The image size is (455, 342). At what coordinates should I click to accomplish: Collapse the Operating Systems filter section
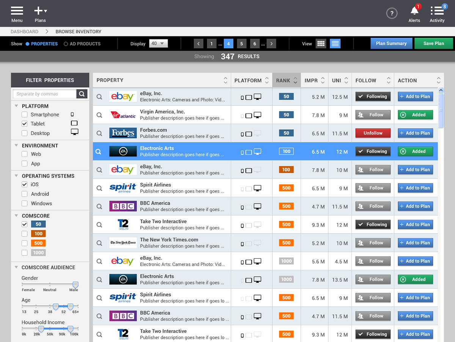(x=16, y=176)
